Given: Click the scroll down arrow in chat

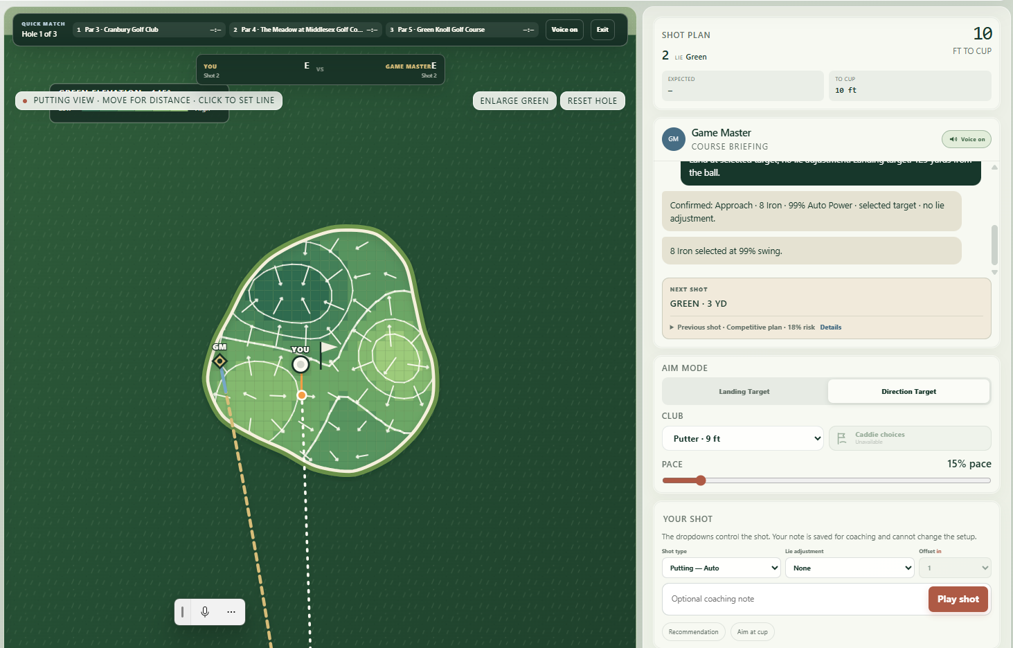Looking at the screenshot, I should [995, 272].
